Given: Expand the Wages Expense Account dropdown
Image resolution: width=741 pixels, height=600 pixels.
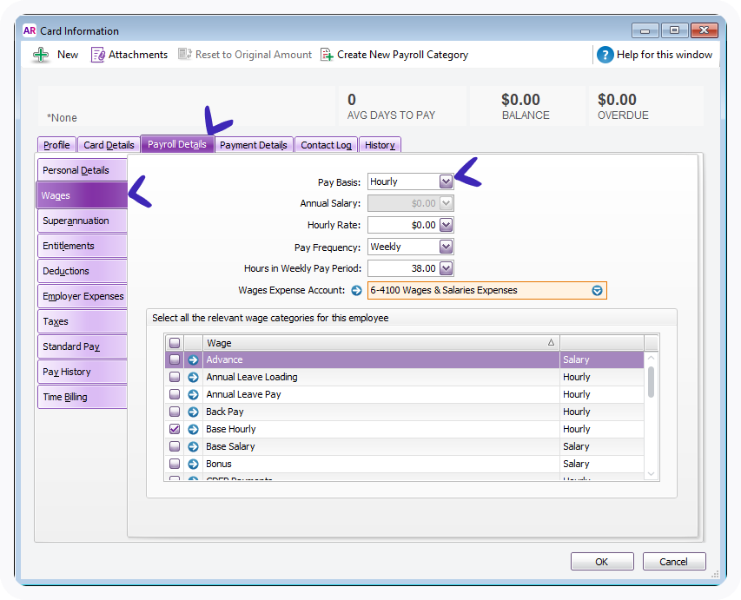Looking at the screenshot, I should [597, 291].
